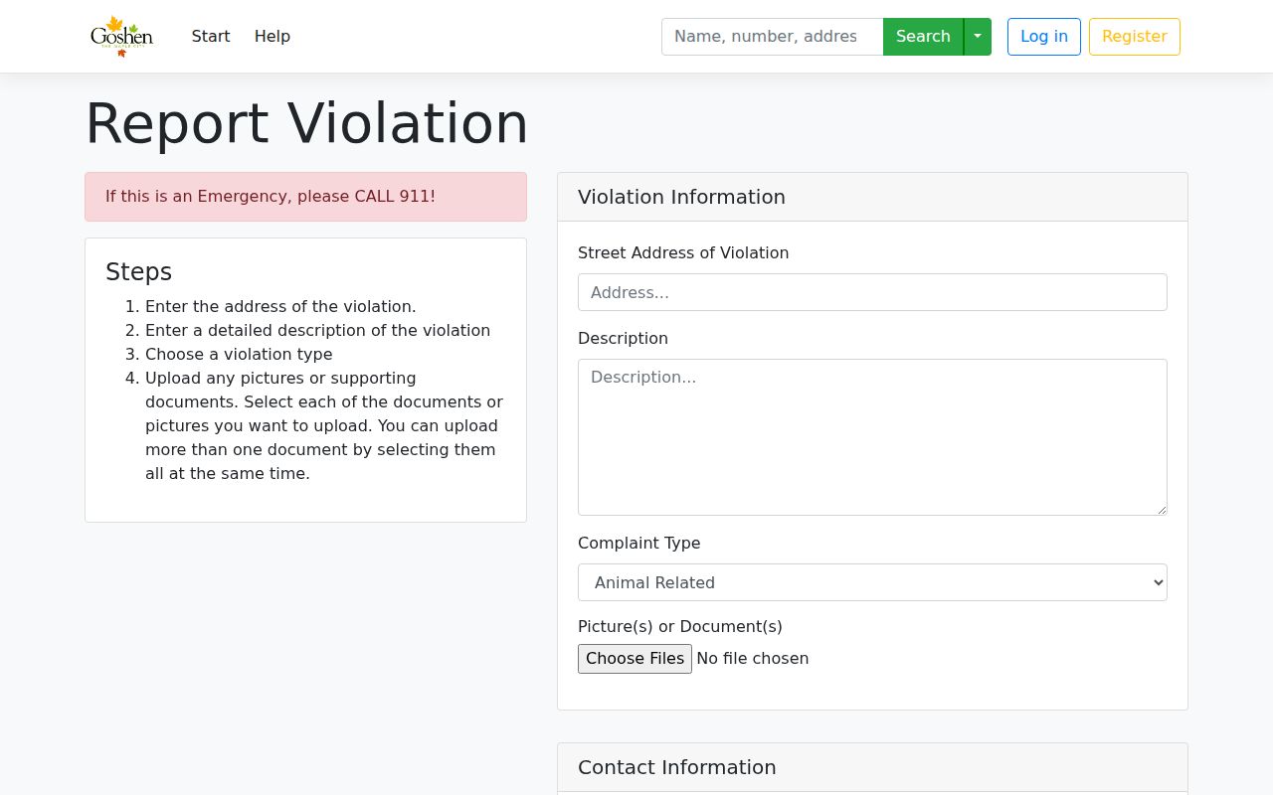This screenshot has width=1273, height=795.
Task: Click the Register button
Action: click(1135, 37)
